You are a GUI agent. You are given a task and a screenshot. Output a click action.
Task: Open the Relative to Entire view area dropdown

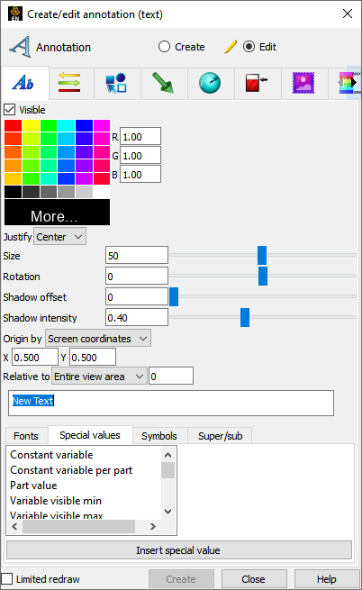[x=99, y=377]
